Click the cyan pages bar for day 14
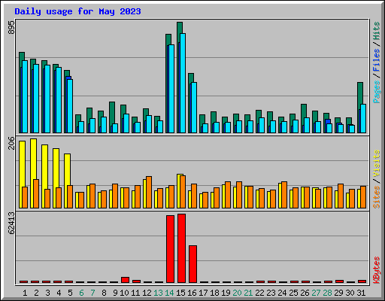 171,89
